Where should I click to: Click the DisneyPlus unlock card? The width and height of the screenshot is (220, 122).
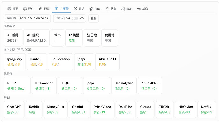pos(55,110)
